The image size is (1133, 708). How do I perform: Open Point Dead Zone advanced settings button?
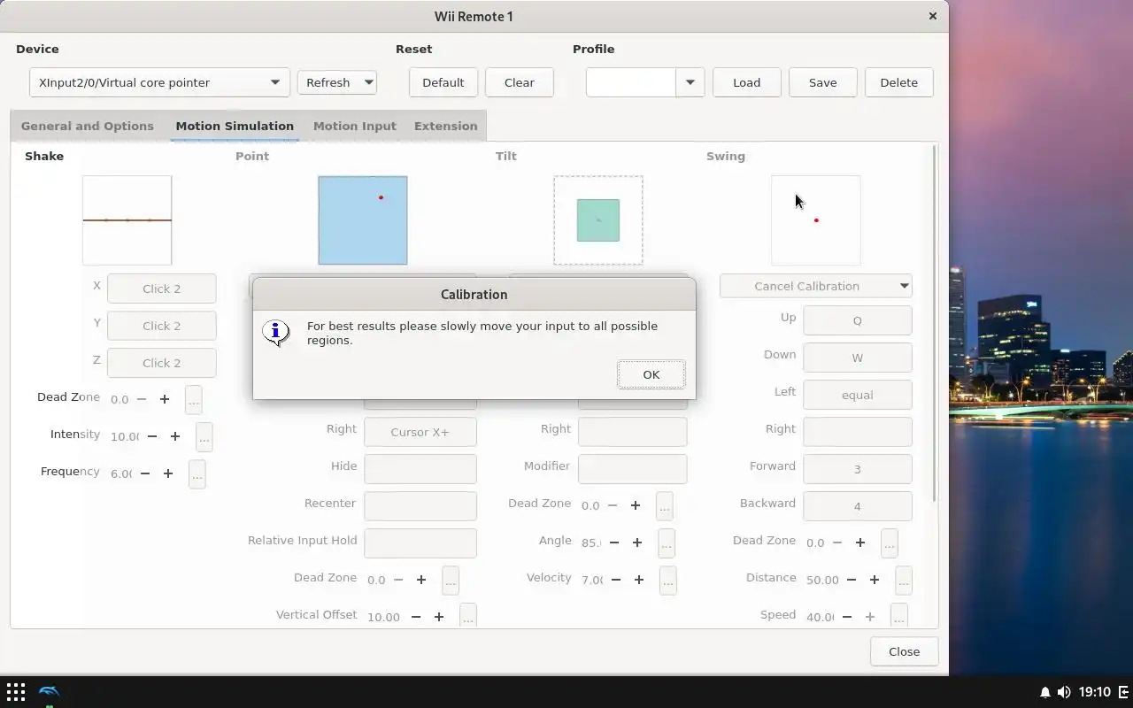coord(450,580)
